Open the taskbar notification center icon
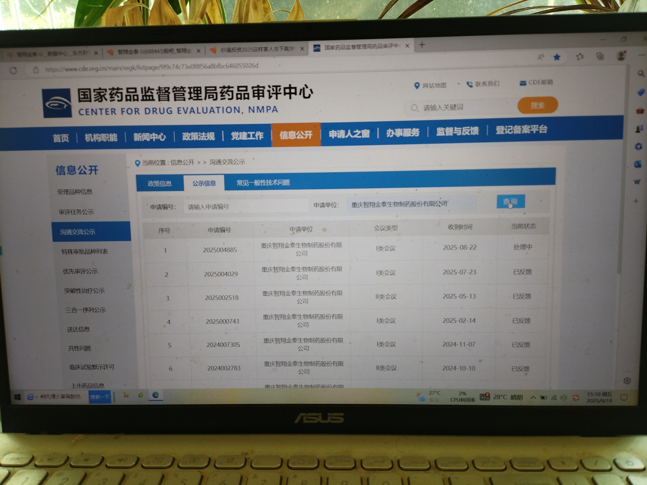Image resolution: width=647 pixels, height=485 pixels. [x=624, y=397]
